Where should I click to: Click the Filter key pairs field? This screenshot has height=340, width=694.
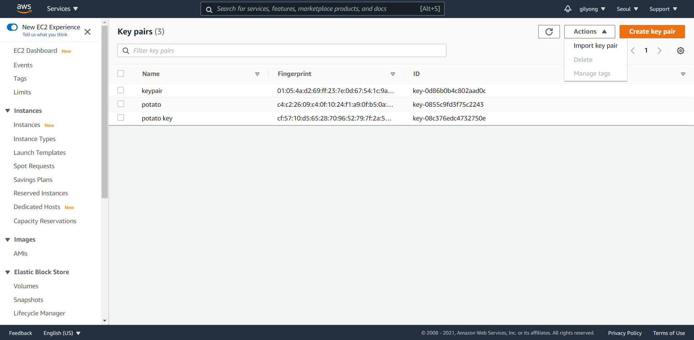[282, 51]
